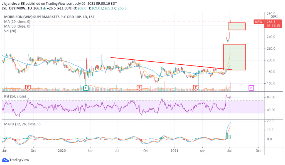Click the TradingView text link at bottom
This screenshot has width=285, height=165.
(x=19, y=160)
